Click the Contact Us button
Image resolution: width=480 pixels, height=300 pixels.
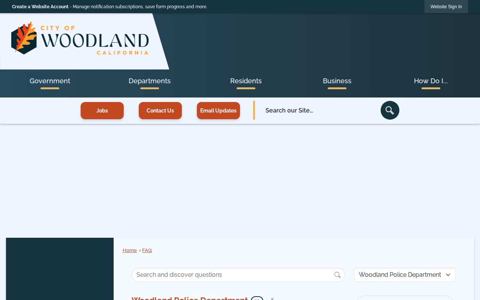(x=160, y=111)
